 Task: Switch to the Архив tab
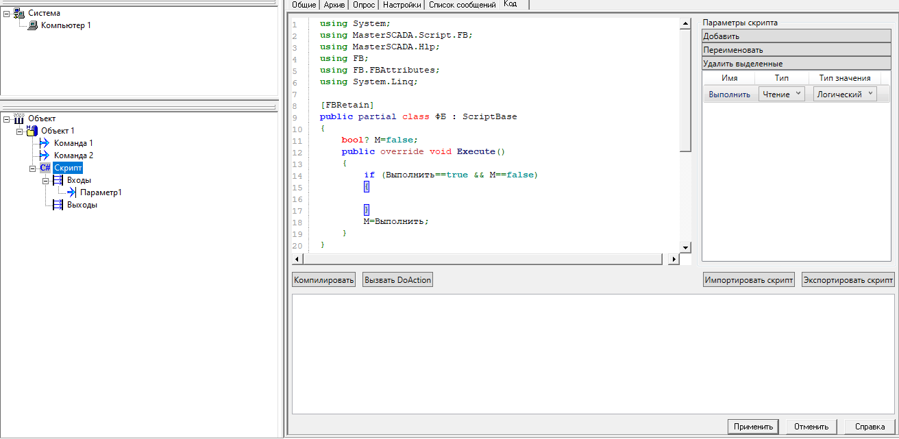pyautogui.click(x=334, y=5)
